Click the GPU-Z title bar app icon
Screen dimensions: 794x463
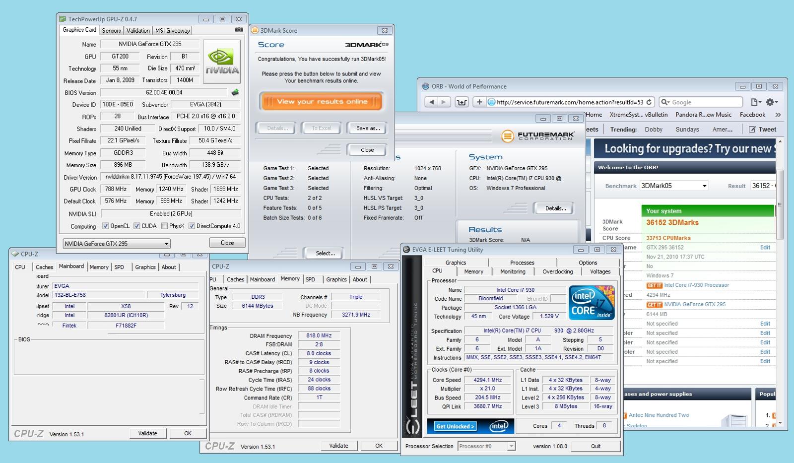63,19
